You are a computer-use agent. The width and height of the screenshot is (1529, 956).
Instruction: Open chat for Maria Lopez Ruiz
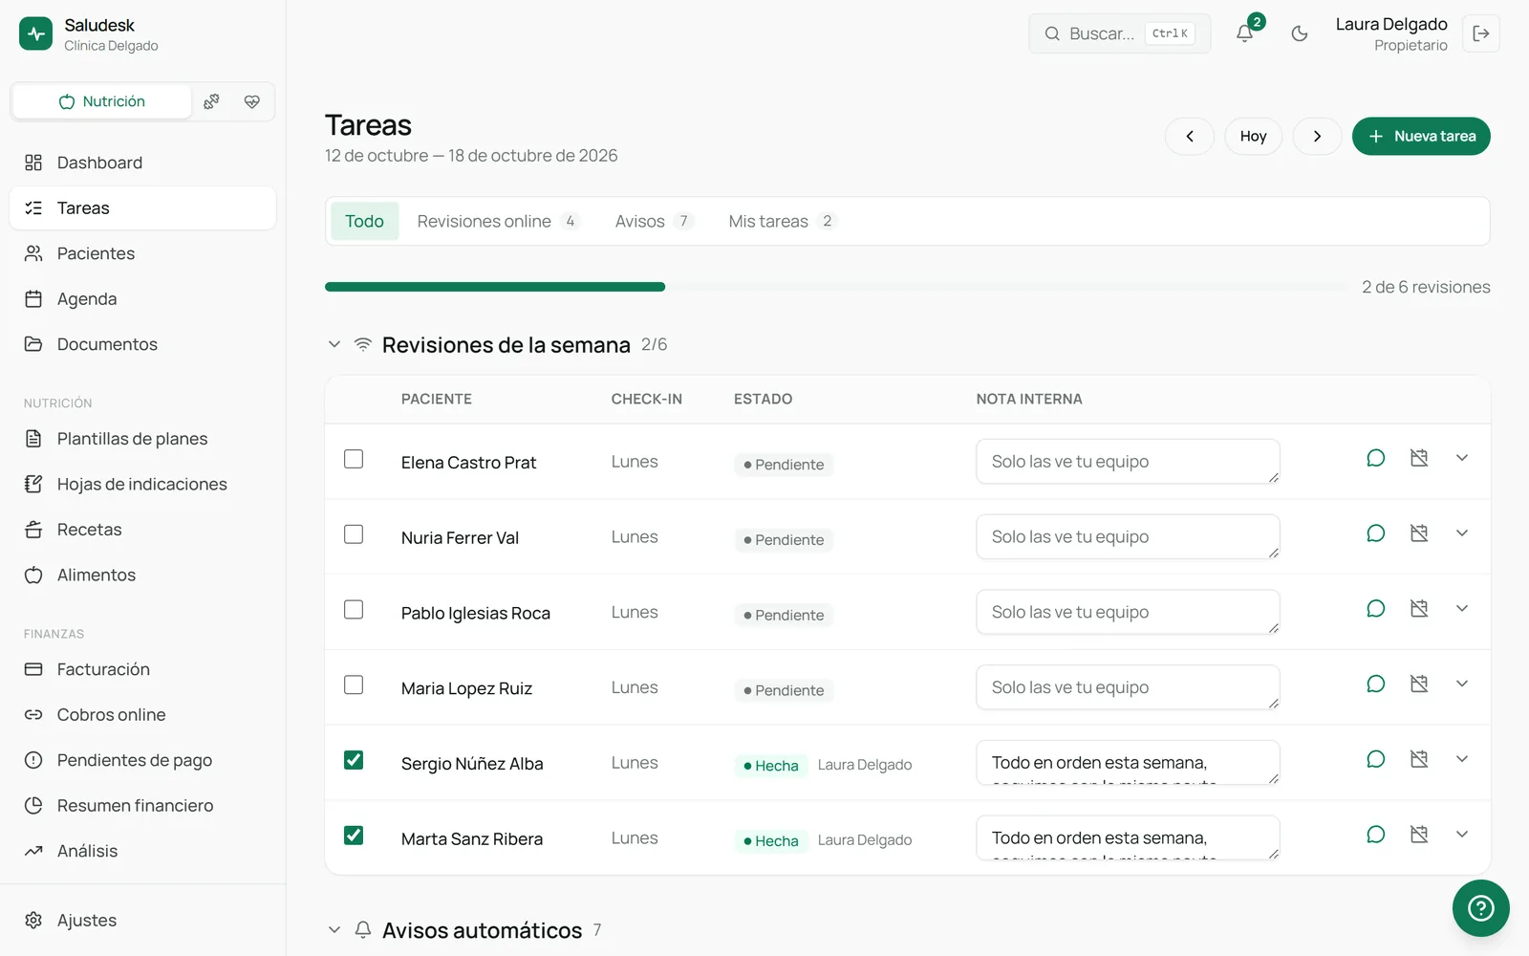pyautogui.click(x=1375, y=684)
